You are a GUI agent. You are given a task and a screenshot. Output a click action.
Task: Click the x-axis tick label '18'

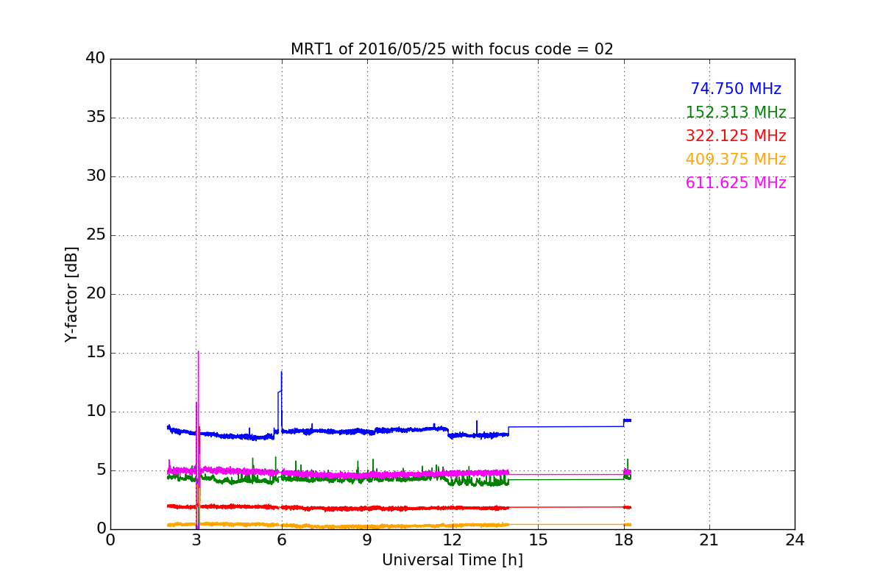point(623,540)
